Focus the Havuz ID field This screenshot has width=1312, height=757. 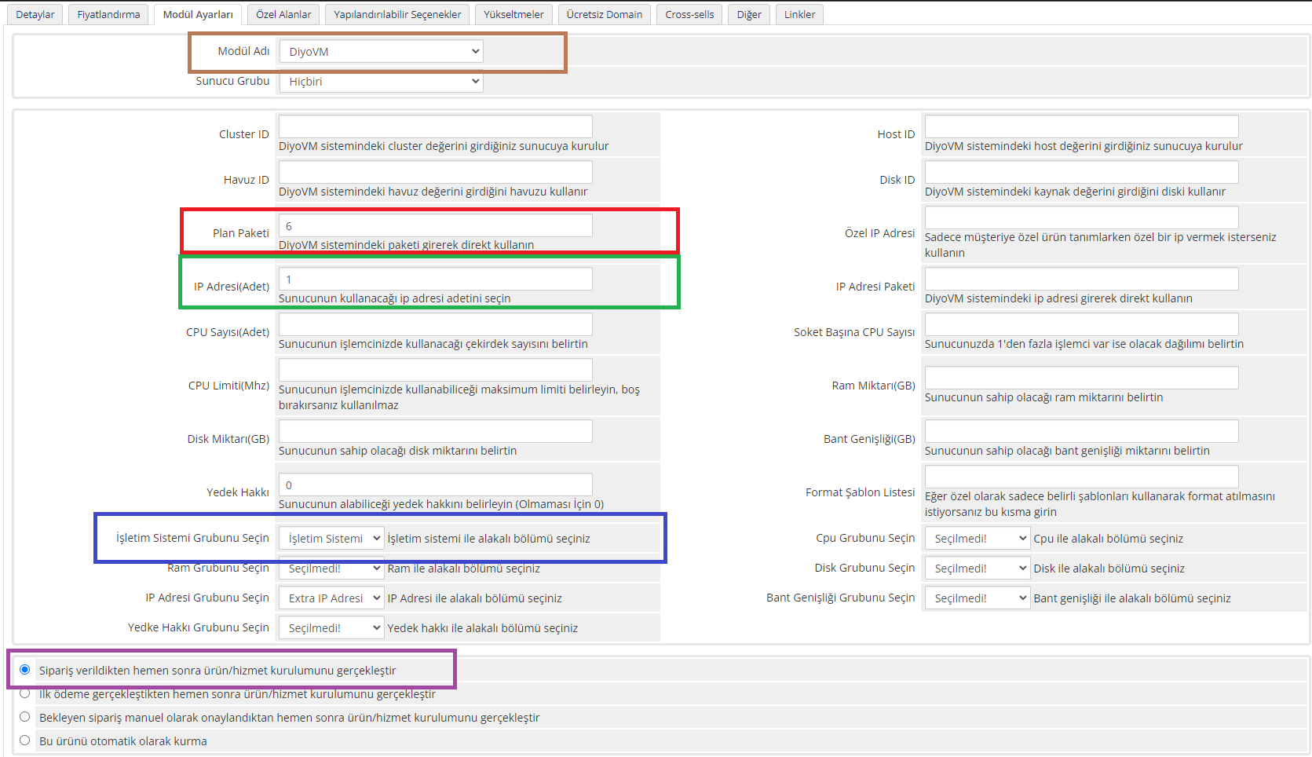435,172
